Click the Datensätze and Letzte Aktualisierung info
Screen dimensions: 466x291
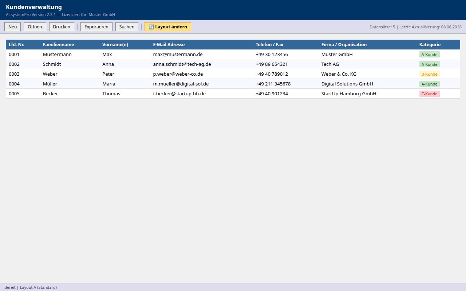tap(415, 27)
